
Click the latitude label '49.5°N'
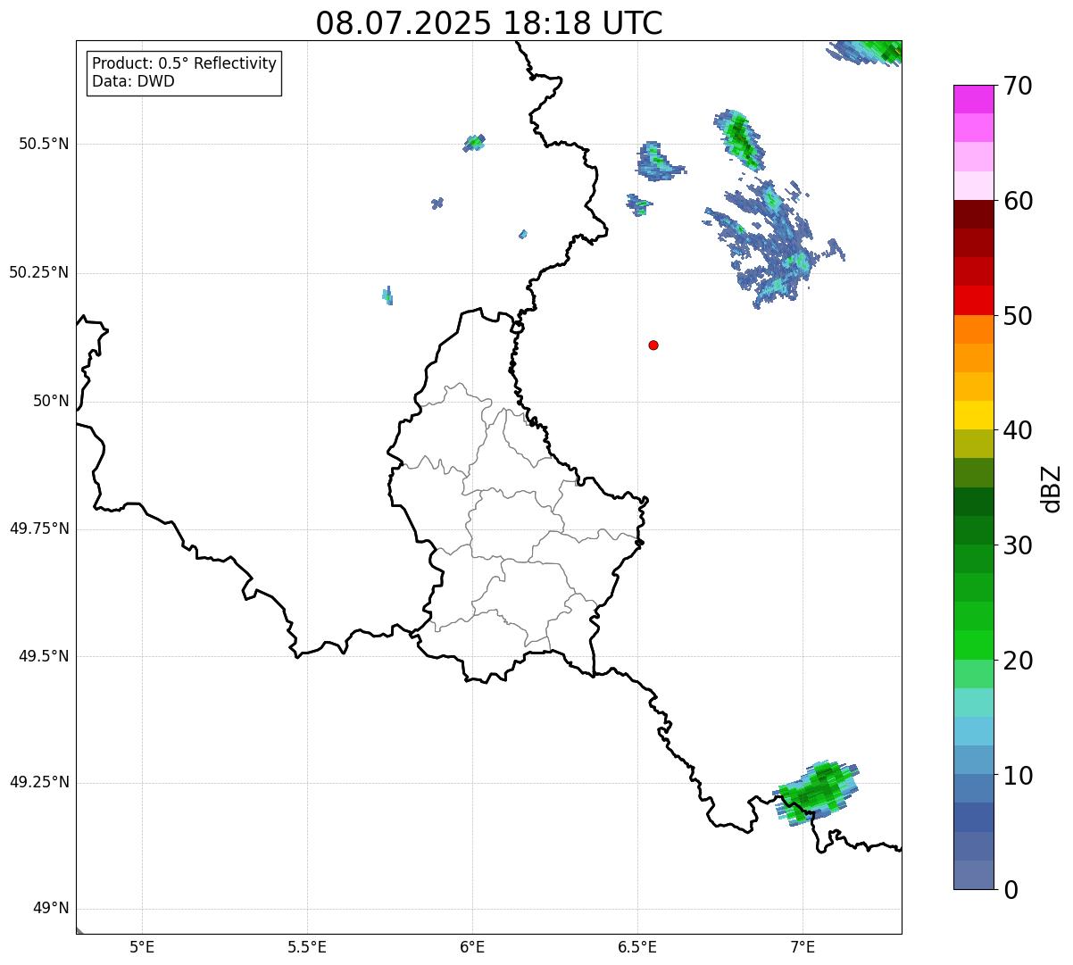pos(44,656)
